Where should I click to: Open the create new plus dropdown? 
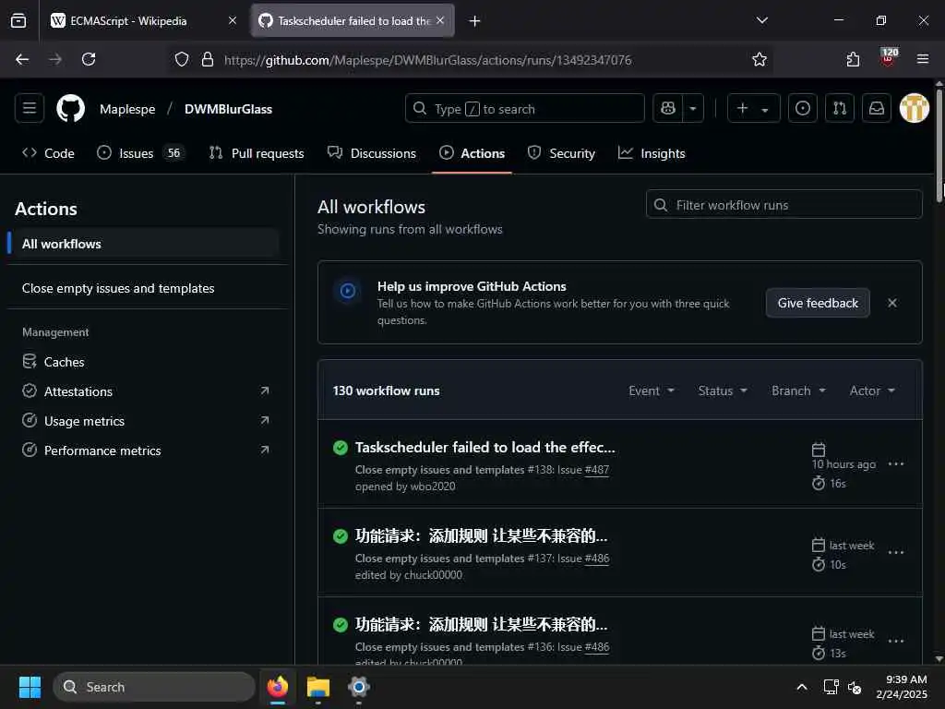[x=753, y=109]
